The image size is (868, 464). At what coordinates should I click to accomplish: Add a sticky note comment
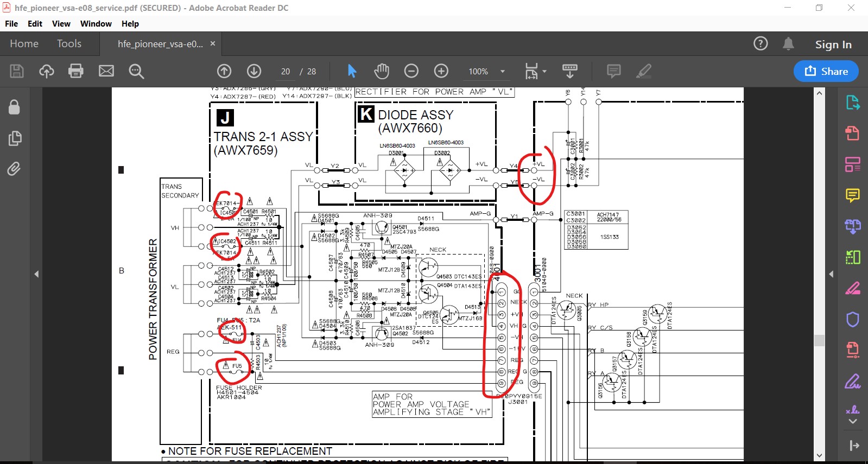pos(614,71)
